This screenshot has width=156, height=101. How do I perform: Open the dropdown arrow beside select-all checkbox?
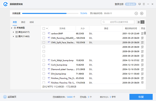point(47,29)
